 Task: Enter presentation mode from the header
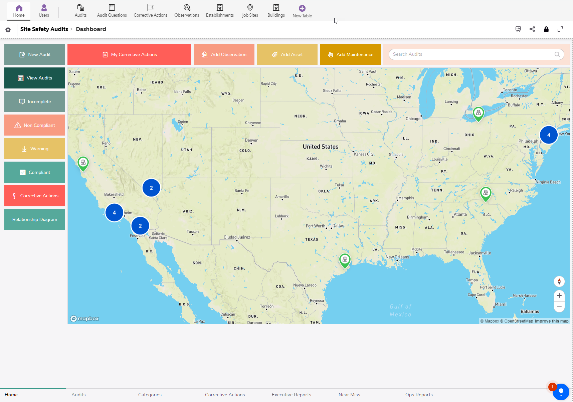[518, 29]
